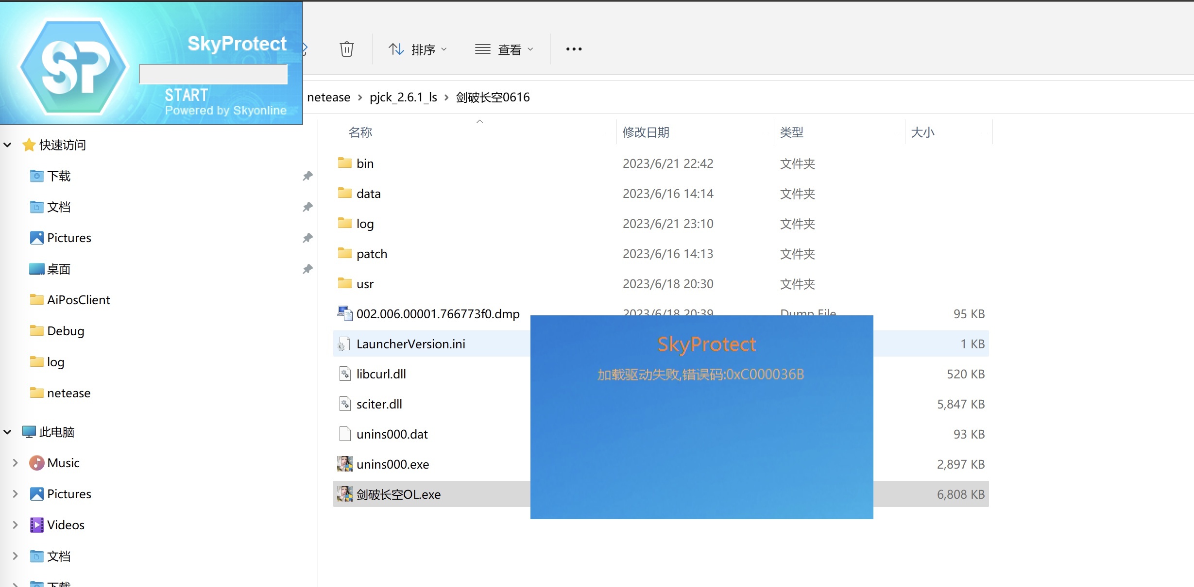The image size is (1194, 587).
Task: Open Music library icon under 此电脑
Action: point(36,463)
